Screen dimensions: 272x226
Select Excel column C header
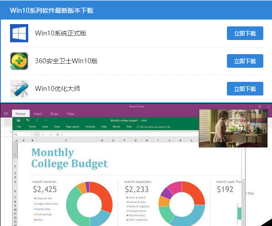coord(66,141)
